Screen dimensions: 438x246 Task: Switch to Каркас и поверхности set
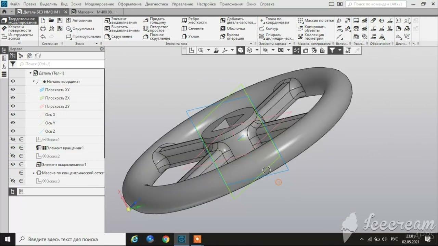click(x=19, y=28)
